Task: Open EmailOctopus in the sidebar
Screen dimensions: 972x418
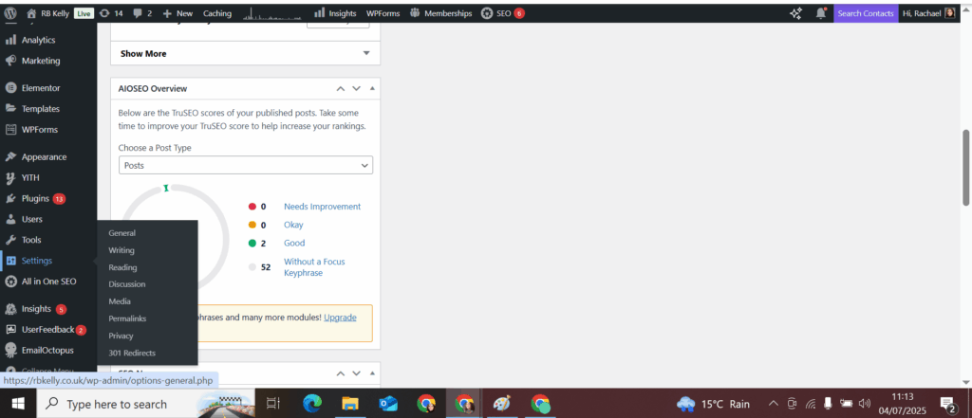Action: 47,350
